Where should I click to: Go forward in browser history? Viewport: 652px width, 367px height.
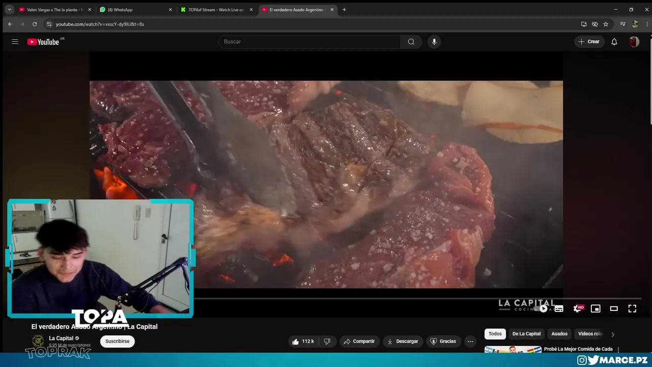22,24
